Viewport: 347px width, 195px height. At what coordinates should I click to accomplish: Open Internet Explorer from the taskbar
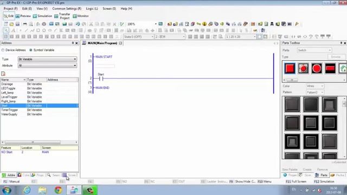tap(27, 190)
